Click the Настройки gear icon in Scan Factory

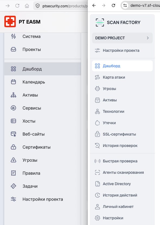pyautogui.click(x=97, y=218)
